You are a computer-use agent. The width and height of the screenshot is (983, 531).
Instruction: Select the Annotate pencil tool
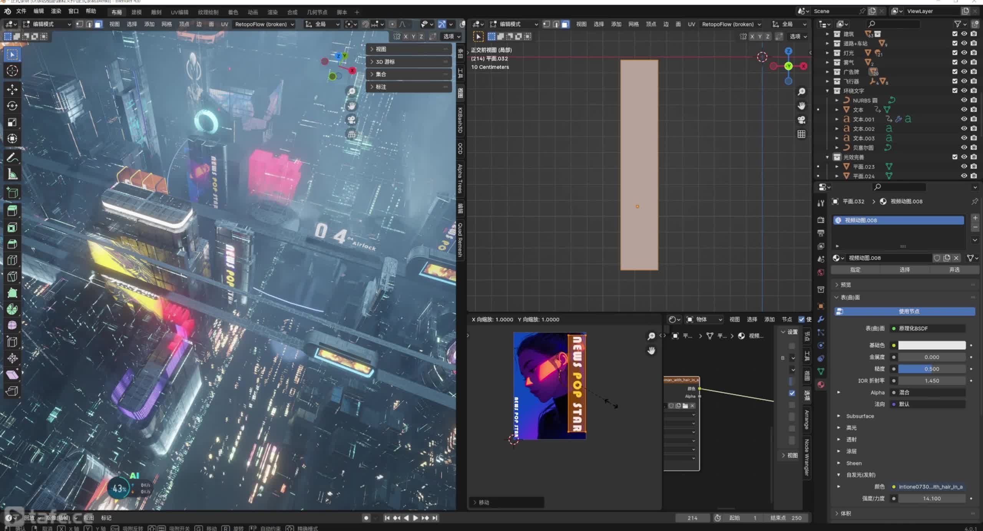coord(12,157)
